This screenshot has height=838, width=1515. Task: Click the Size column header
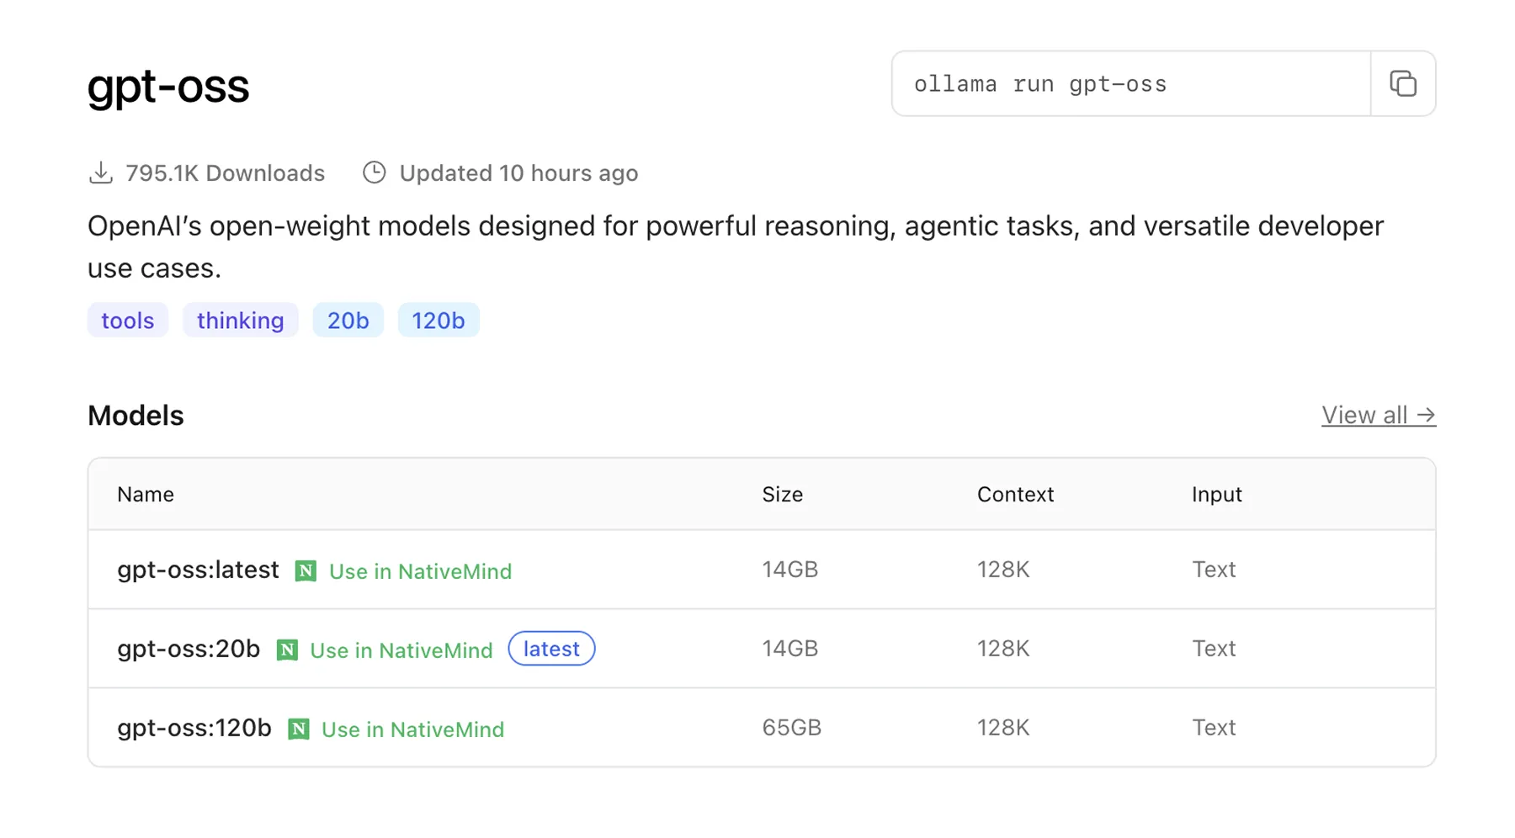(x=783, y=495)
